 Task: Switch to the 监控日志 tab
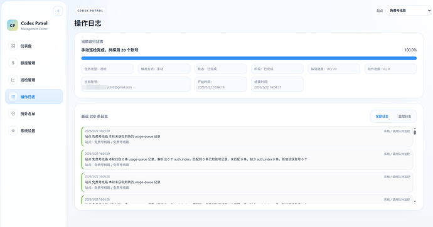405,117
